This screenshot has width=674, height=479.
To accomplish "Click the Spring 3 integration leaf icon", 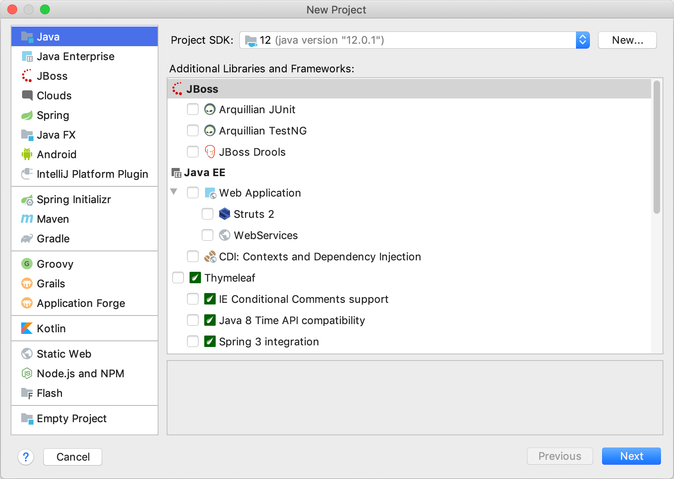I will pos(210,341).
